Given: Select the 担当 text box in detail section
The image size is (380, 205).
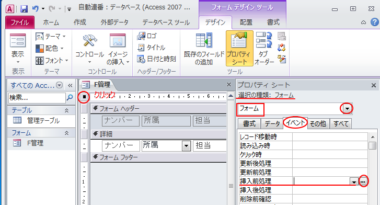Looking at the screenshot, I should (210, 145).
